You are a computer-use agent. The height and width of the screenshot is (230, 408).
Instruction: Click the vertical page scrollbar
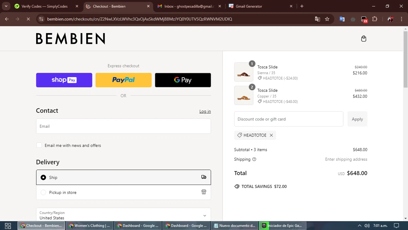tap(406, 59)
